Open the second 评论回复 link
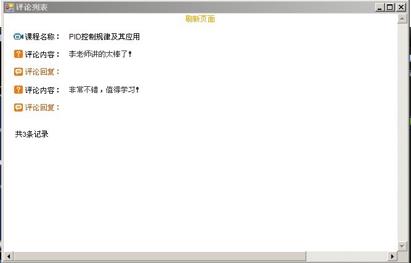The height and width of the screenshot is (263, 411). click(x=43, y=108)
